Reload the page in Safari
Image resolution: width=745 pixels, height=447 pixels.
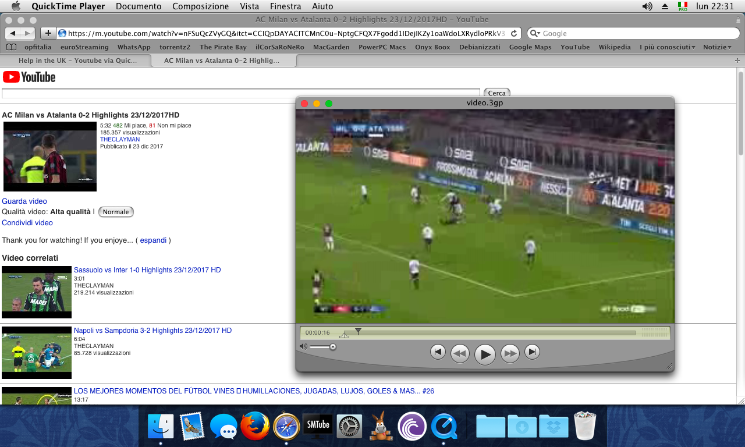(x=514, y=33)
